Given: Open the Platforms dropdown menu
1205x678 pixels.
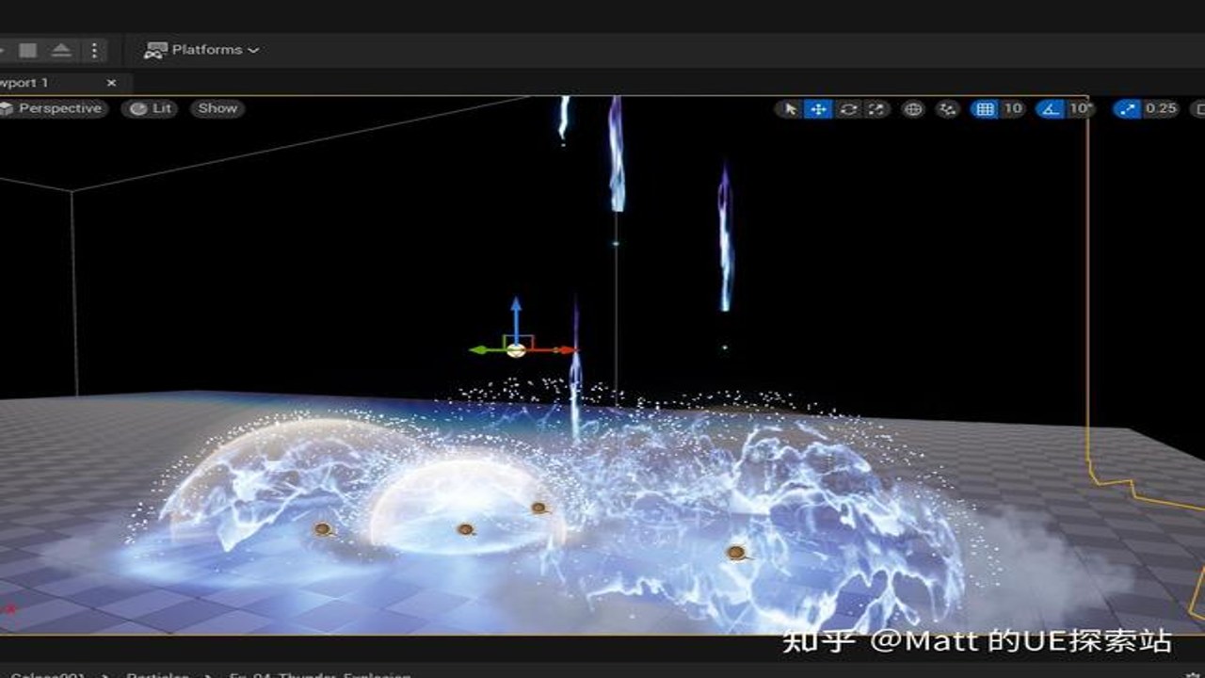Looking at the screenshot, I should 201,50.
